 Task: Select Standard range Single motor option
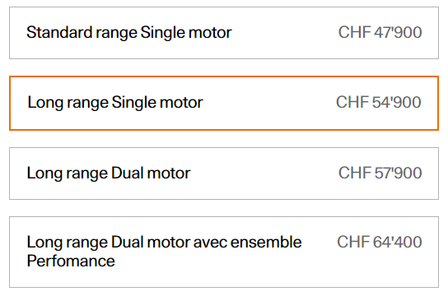click(x=224, y=33)
